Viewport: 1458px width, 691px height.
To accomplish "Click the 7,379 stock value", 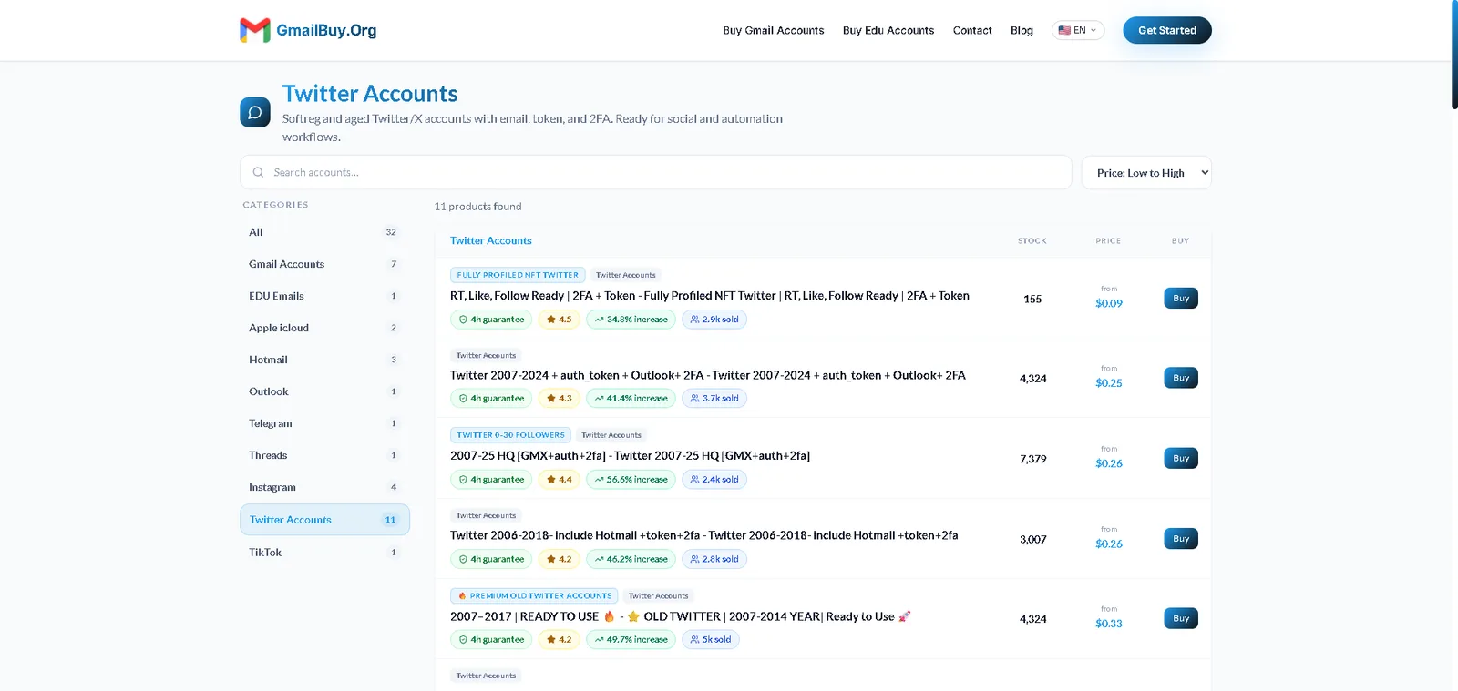I will (x=1032, y=459).
